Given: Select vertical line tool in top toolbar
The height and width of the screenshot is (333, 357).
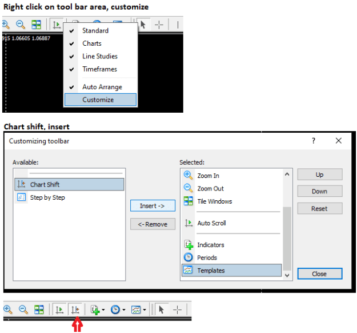Looking at the screenshot, I should (x=178, y=25).
